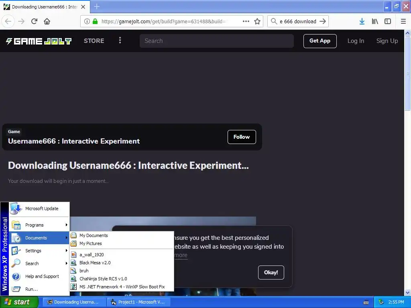This screenshot has width=411, height=308.
Task: Click the Game Jolt logo
Action: tap(39, 41)
